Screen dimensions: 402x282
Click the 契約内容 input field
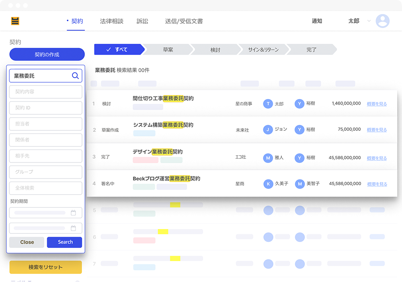coord(46,91)
